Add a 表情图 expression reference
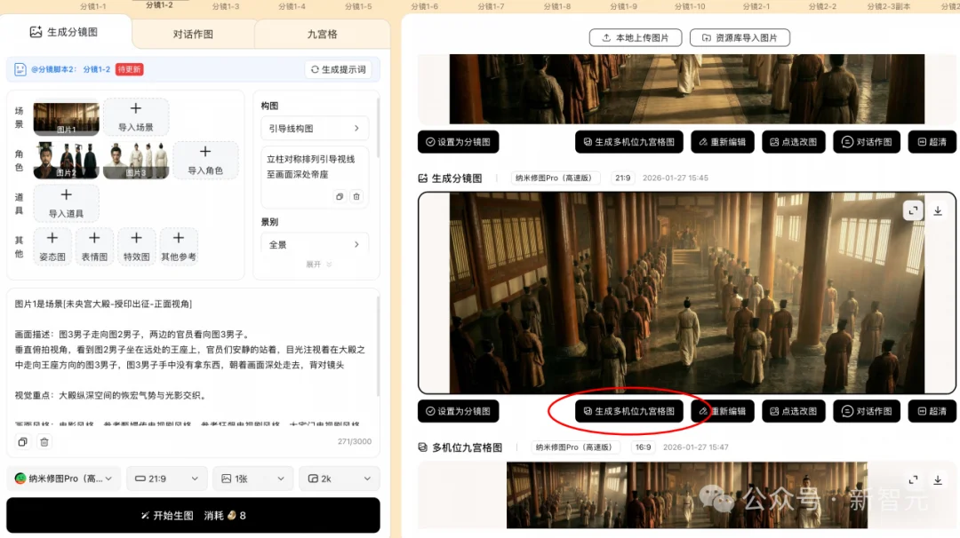Image resolution: width=960 pixels, height=538 pixels. 94,246
